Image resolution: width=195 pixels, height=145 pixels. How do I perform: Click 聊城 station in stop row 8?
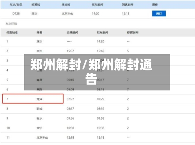point(39,109)
